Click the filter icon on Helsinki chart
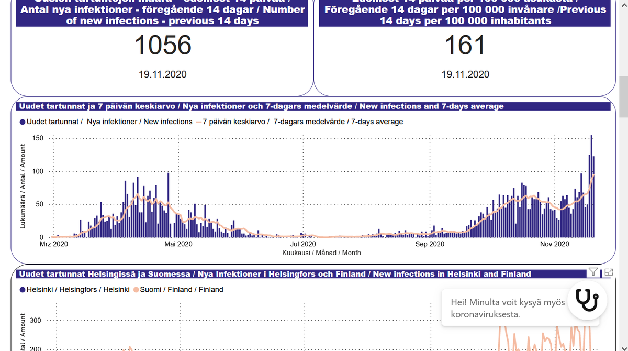 (592, 272)
